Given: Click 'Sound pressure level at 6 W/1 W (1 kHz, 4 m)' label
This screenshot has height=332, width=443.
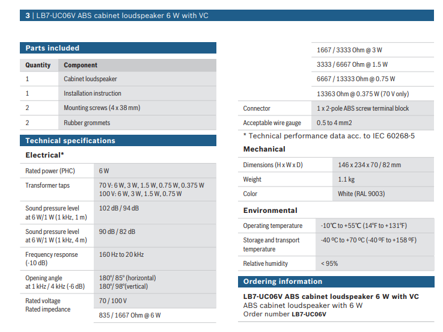Looking at the screenshot, I should point(57,236).
